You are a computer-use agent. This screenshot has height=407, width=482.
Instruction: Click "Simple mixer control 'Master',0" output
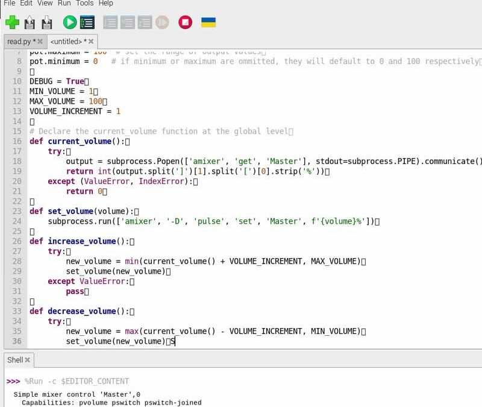coord(77,394)
